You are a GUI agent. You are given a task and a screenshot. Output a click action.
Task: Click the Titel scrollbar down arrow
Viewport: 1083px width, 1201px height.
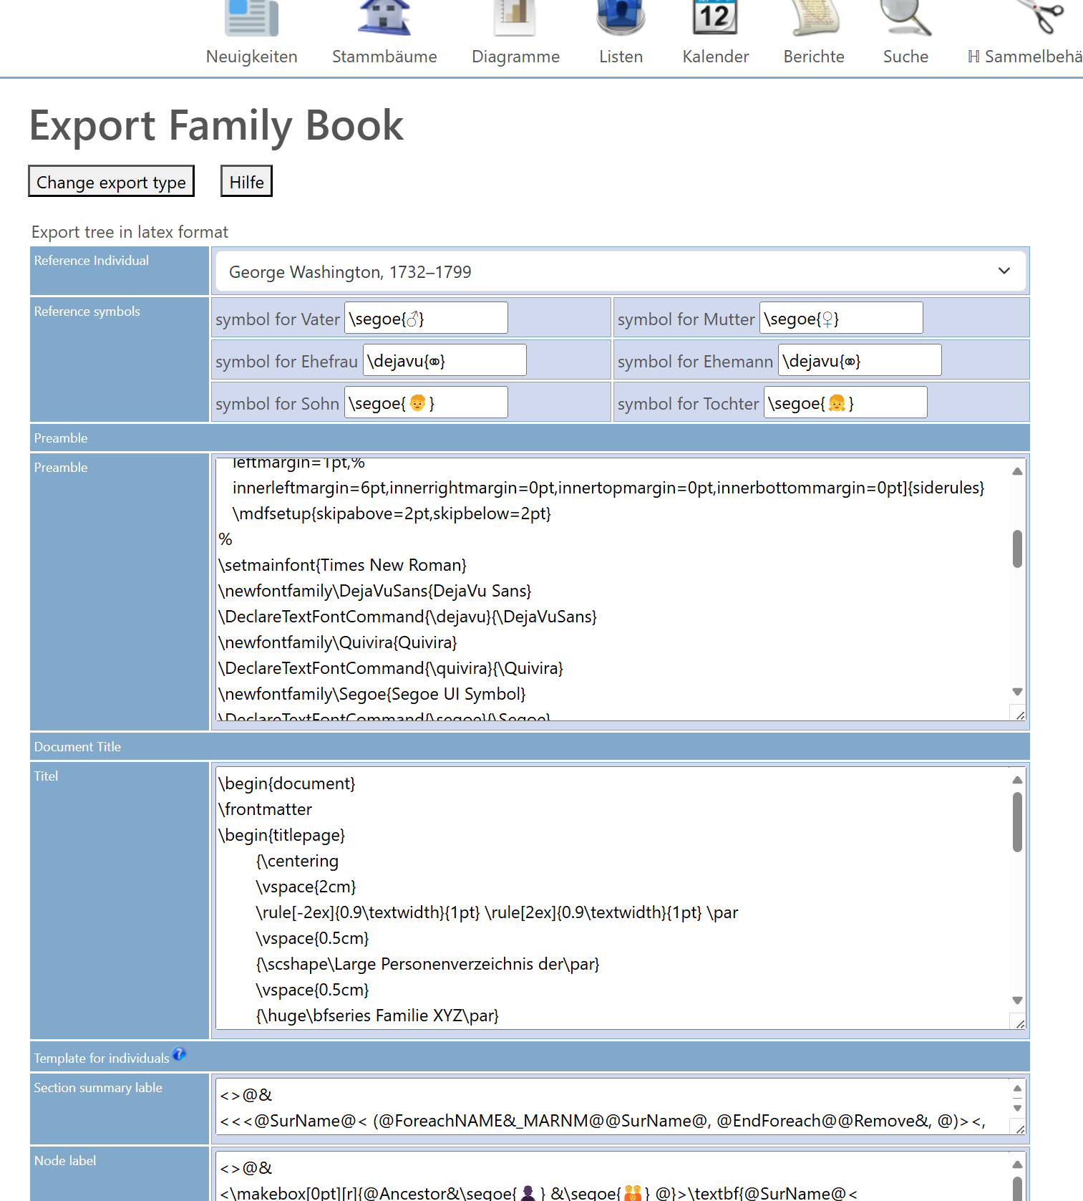pyautogui.click(x=1017, y=1000)
